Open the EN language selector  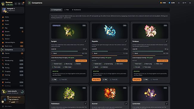tap(184, 3)
